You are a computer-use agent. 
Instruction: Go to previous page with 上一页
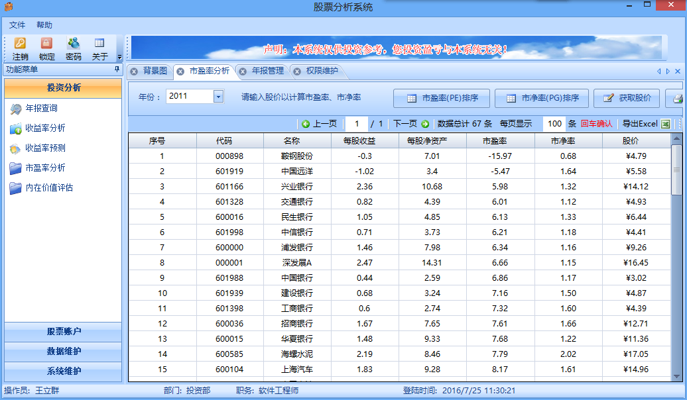(320, 124)
